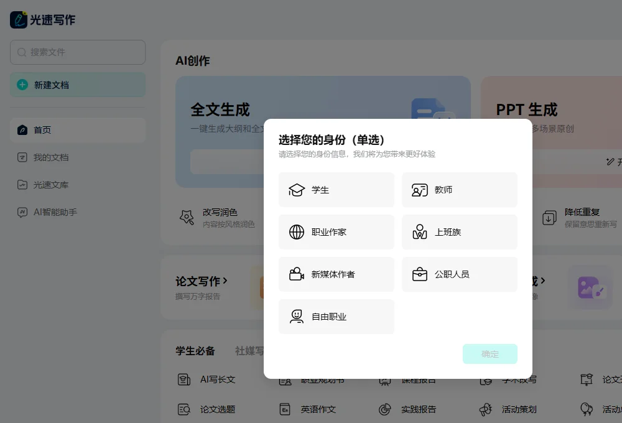
Task: Pick the 公职人员 identity card
Action: pos(460,274)
